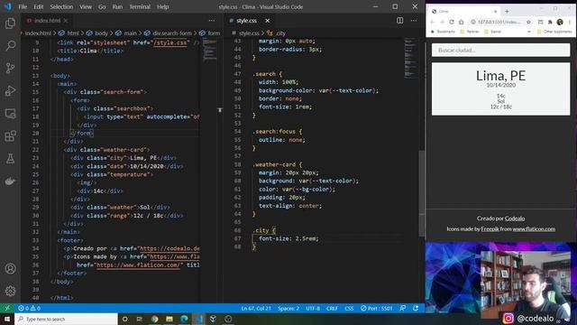
Task: Open the Kamal bookmarks folder
Action: click(492, 32)
